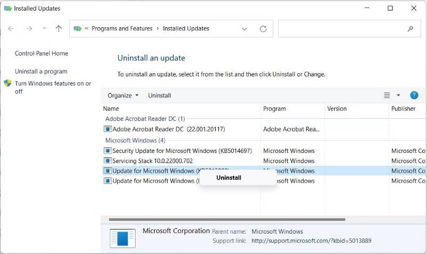Viewport: 427px width, 254px height.
Task: Collapse the Microsoft Windows (4) group
Action: click(x=136, y=141)
